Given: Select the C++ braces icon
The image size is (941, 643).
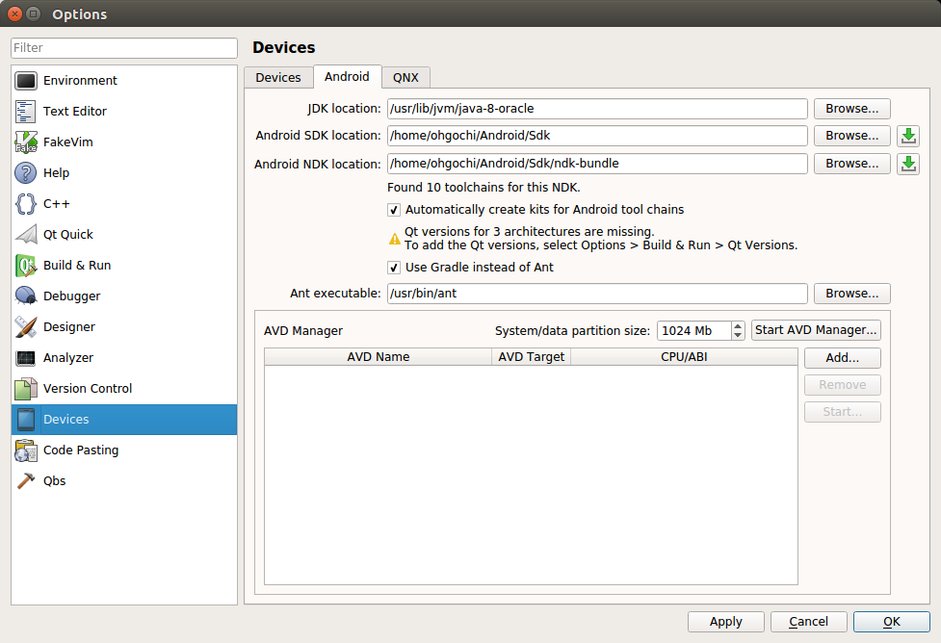Looking at the screenshot, I should [x=26, y=203].
